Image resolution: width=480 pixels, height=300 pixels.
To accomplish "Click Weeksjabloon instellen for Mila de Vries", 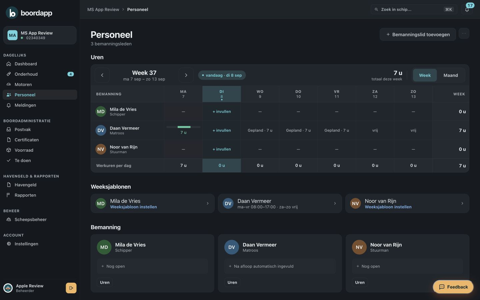I will [133, 207].
